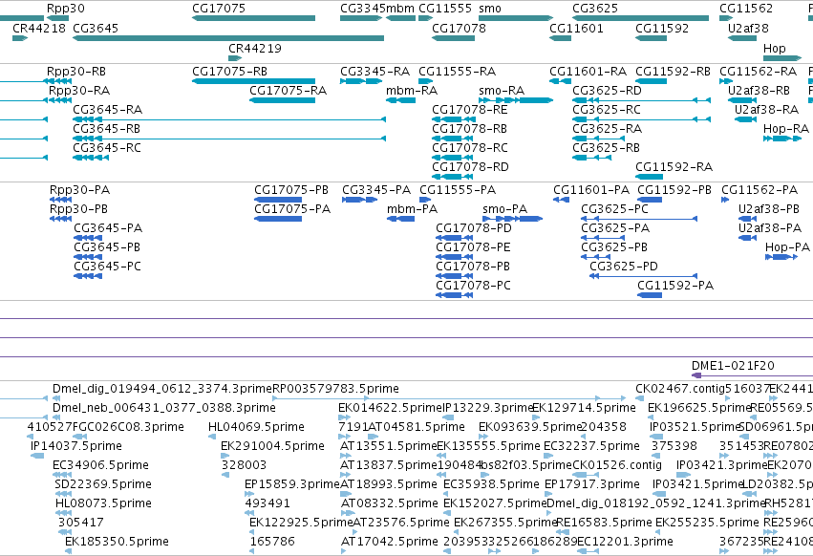Click the CG3625 gene bar

click(640, 18)
